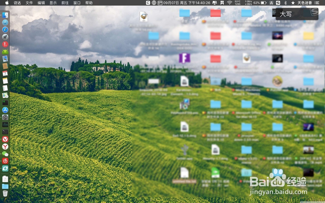Click the A input source indicator

[x=271, y=3]
